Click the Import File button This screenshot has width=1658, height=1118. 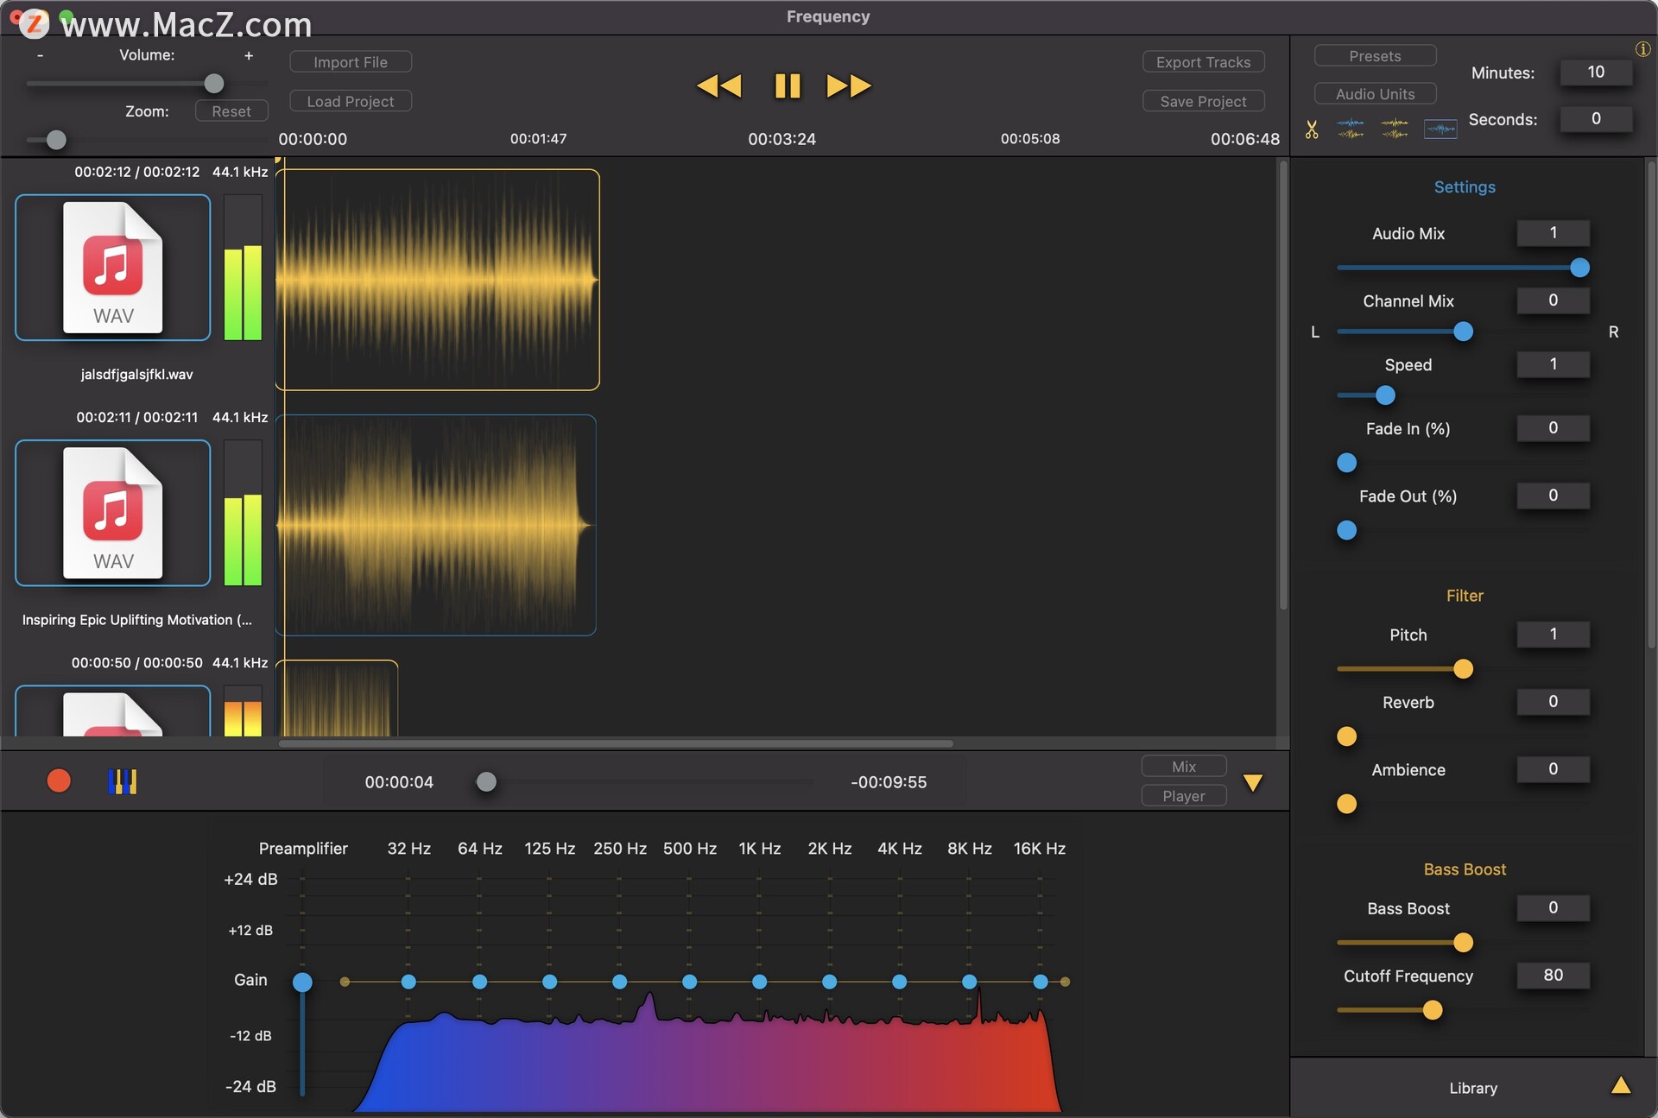point(351,61)
